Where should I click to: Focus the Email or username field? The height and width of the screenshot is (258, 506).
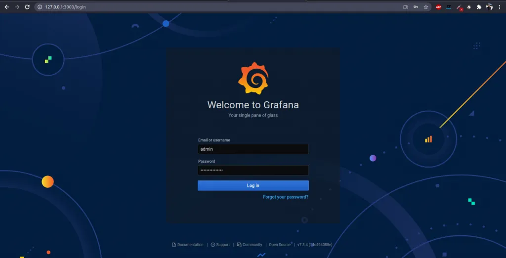[253, 149]
